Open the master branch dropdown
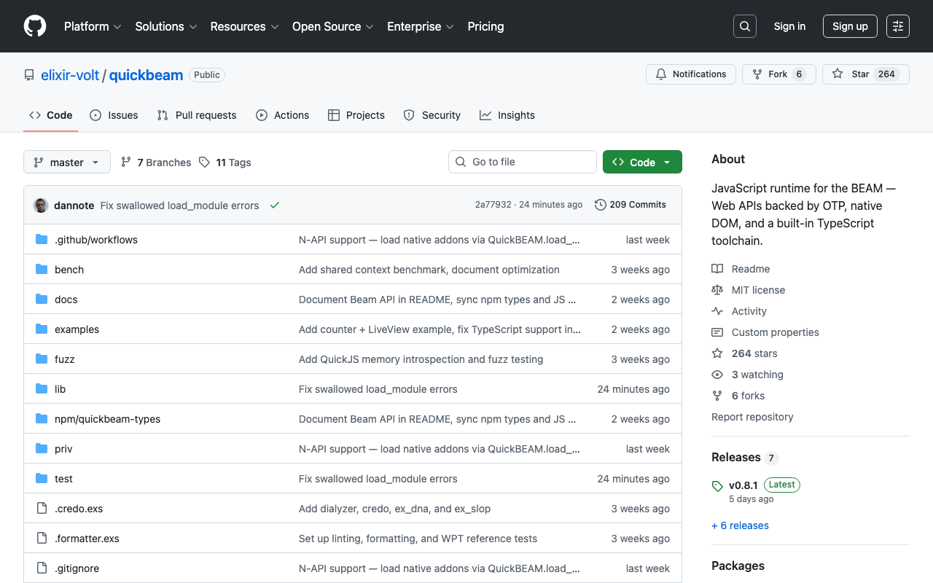 66,162
